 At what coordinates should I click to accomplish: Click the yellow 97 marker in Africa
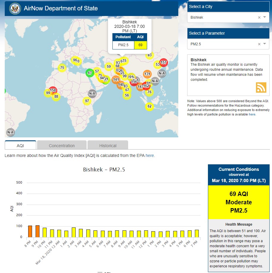point(87,101)
